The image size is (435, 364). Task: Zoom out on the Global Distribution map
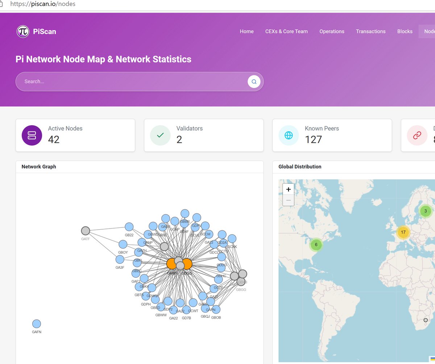tap(289, 200)
